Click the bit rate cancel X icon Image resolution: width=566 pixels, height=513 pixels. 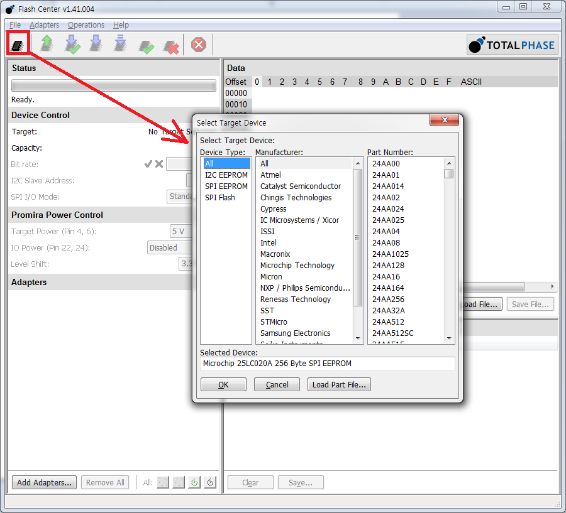[159, 164]
